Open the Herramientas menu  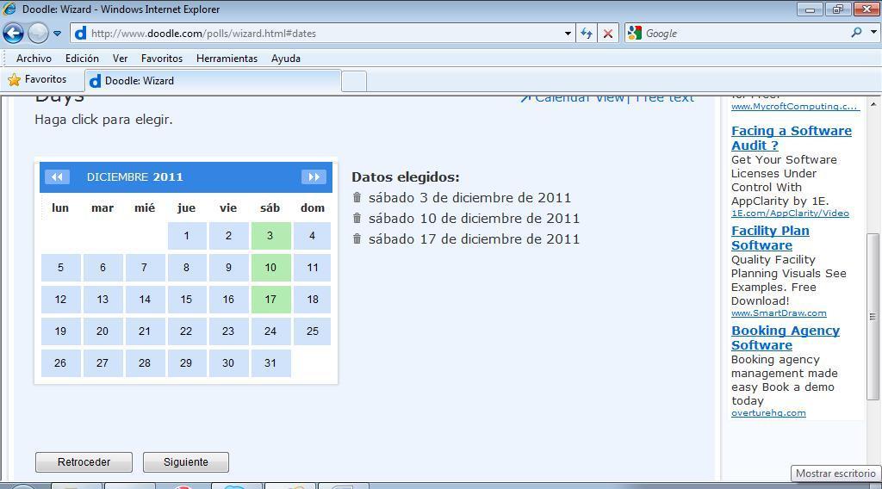pyautogui.click(x=227, y=59)
